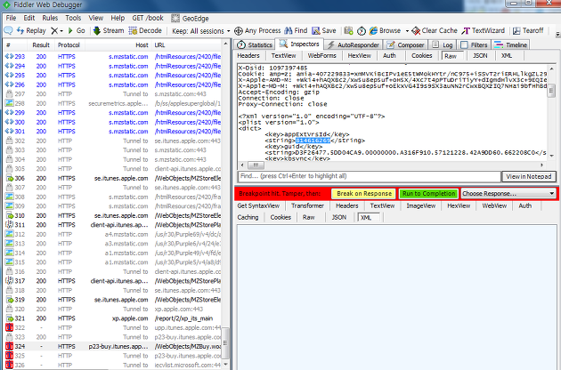Viewport: 561px width, 370px height.
Task: Click Break on Response button
Action: pyautogui.click(x=364, y=193)
